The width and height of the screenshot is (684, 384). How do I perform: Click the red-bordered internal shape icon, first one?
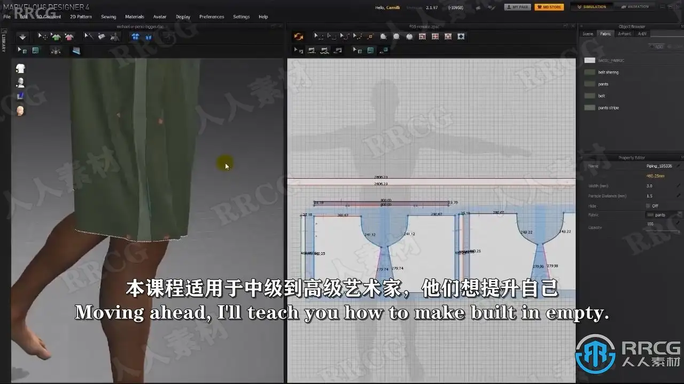point(422,37)
